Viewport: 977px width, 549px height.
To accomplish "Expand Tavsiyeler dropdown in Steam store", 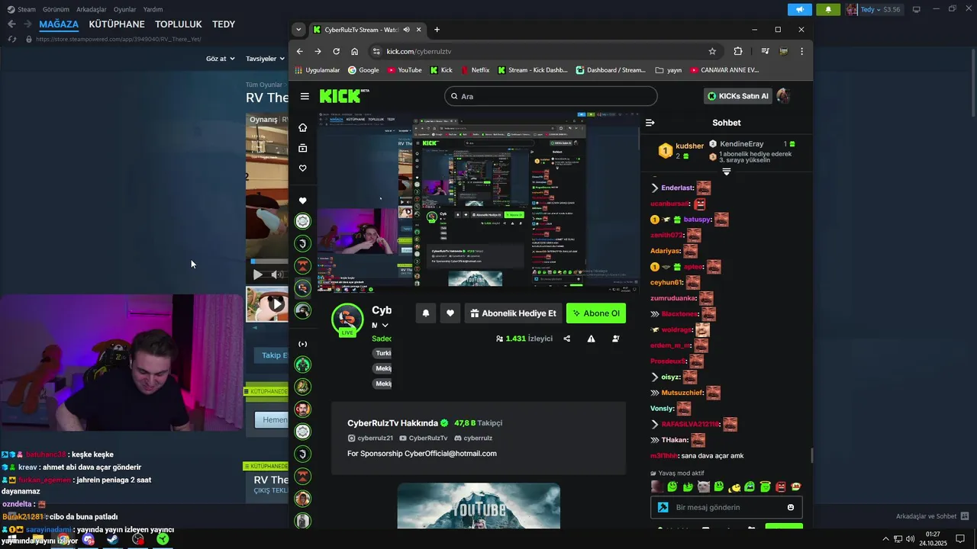I will tap(264, 59).
